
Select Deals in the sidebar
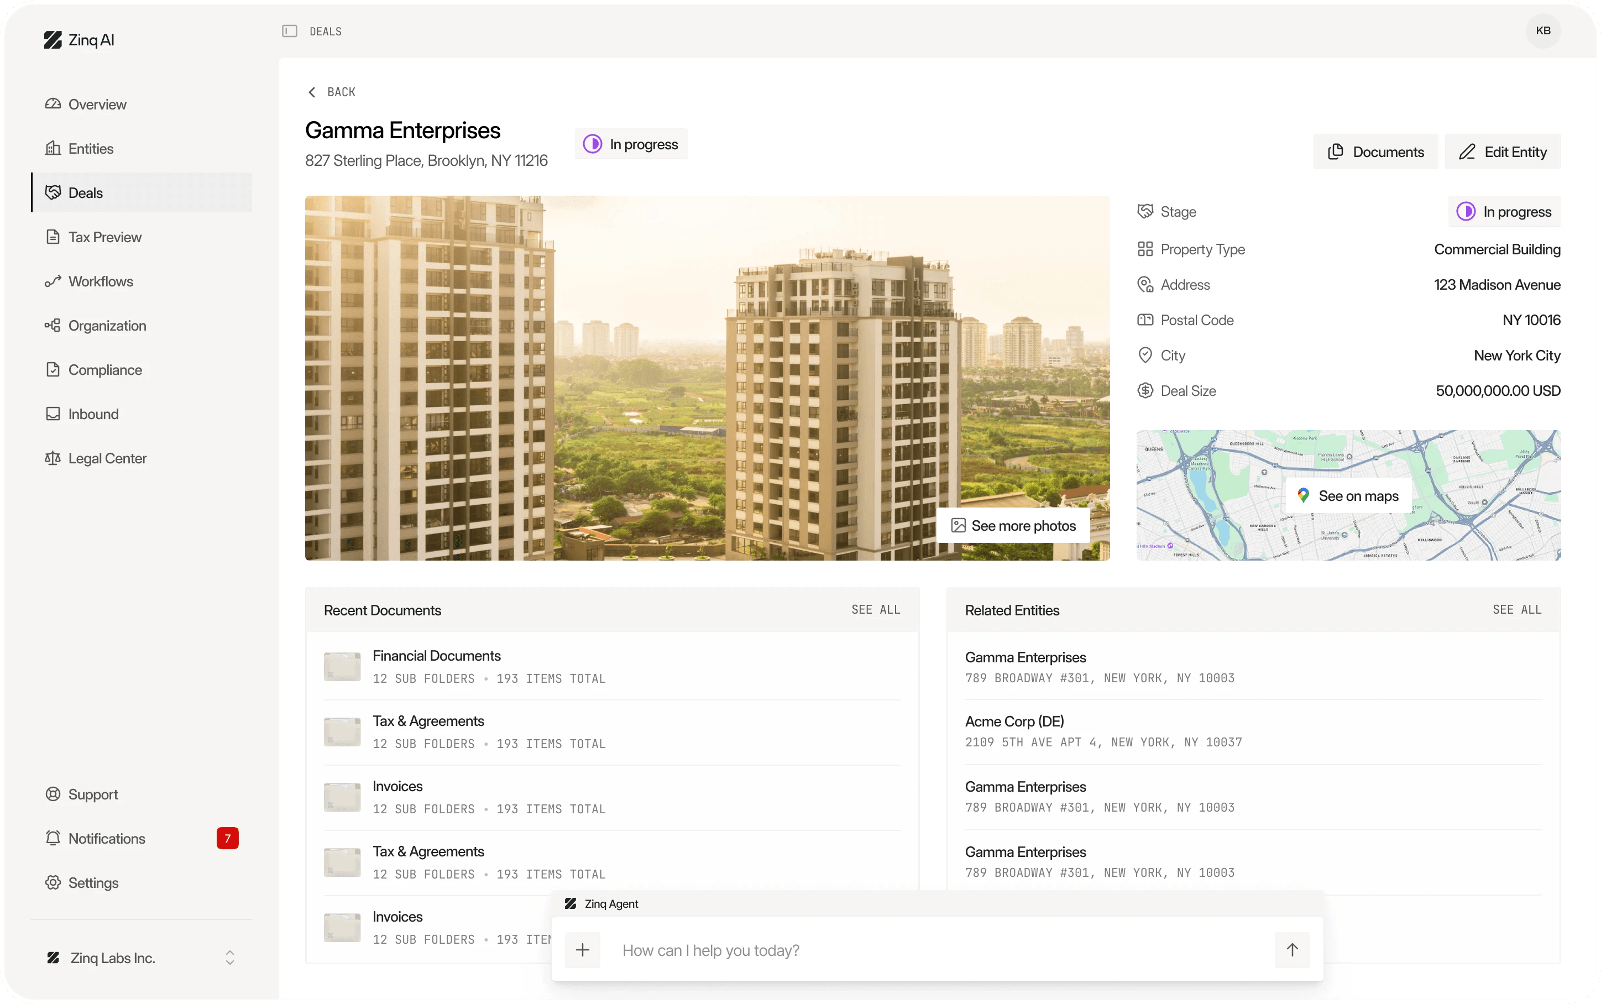(142, 192)
